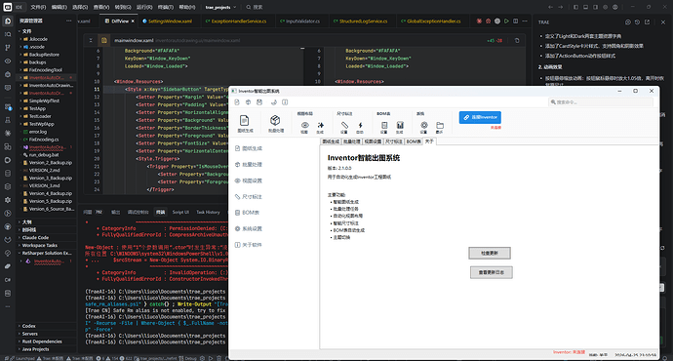Click 查看更新日志 button

point(491,272)
